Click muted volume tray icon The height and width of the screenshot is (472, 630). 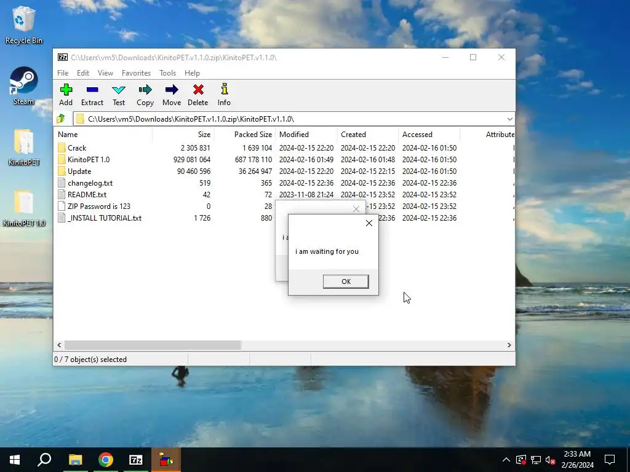(551, 460)
